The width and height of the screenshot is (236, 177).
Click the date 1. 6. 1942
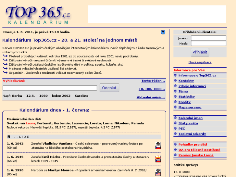(x=15, y=144)
